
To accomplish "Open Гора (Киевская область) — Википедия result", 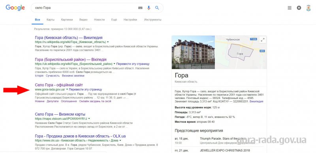I will coord(69,37).
